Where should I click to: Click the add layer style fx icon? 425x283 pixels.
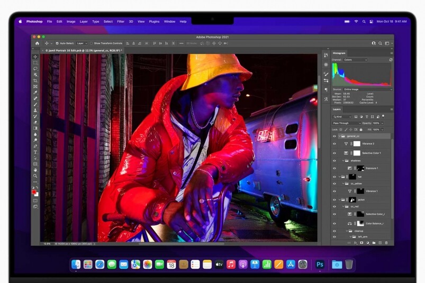tap(355, 243)
